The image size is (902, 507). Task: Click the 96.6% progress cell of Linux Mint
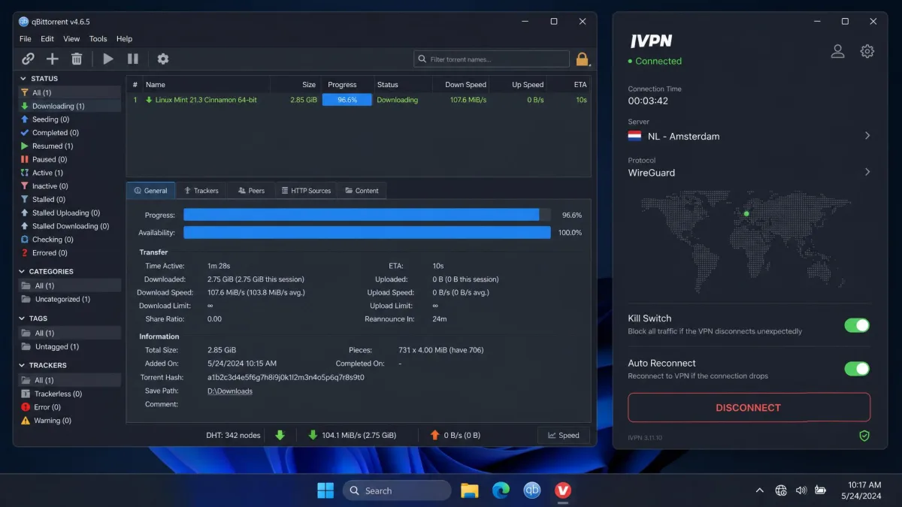(347, 100)
